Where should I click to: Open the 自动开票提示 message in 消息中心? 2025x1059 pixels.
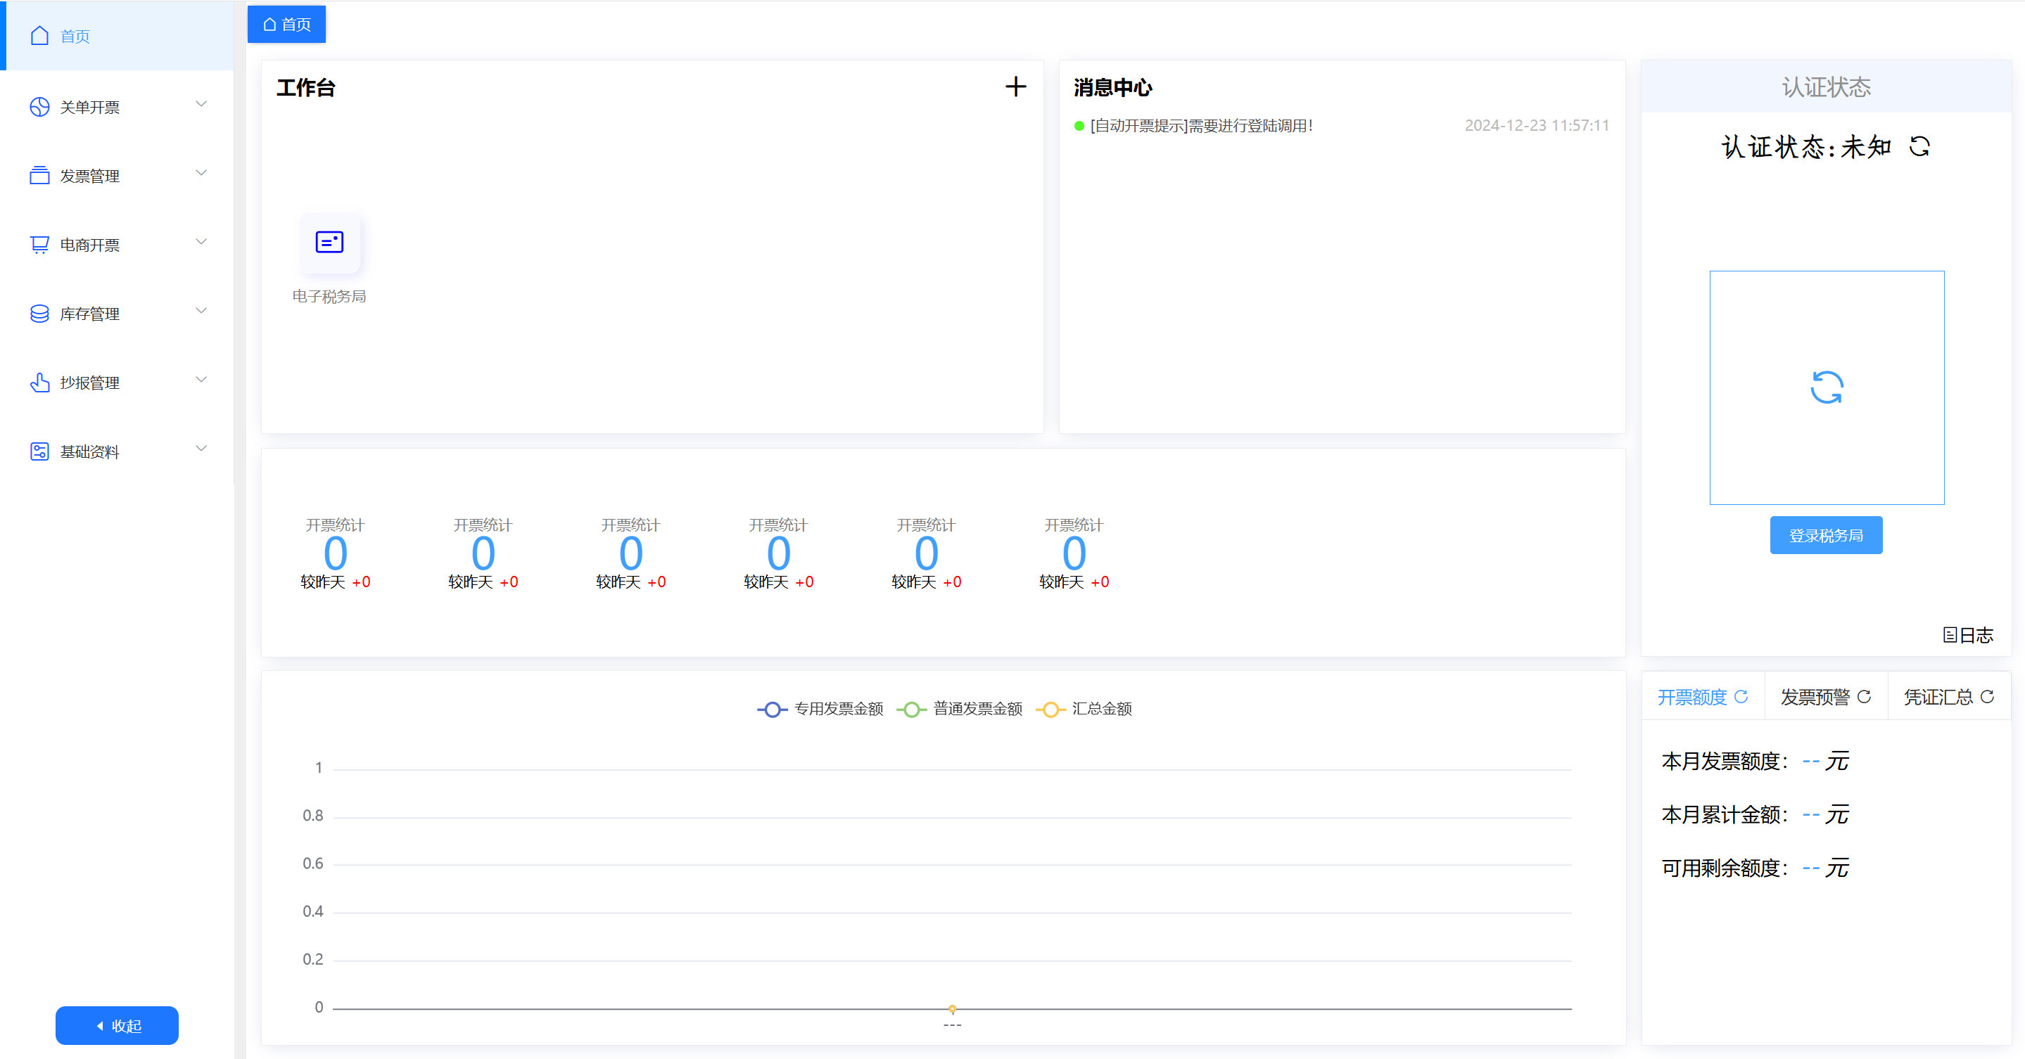tap(1201, 126)
